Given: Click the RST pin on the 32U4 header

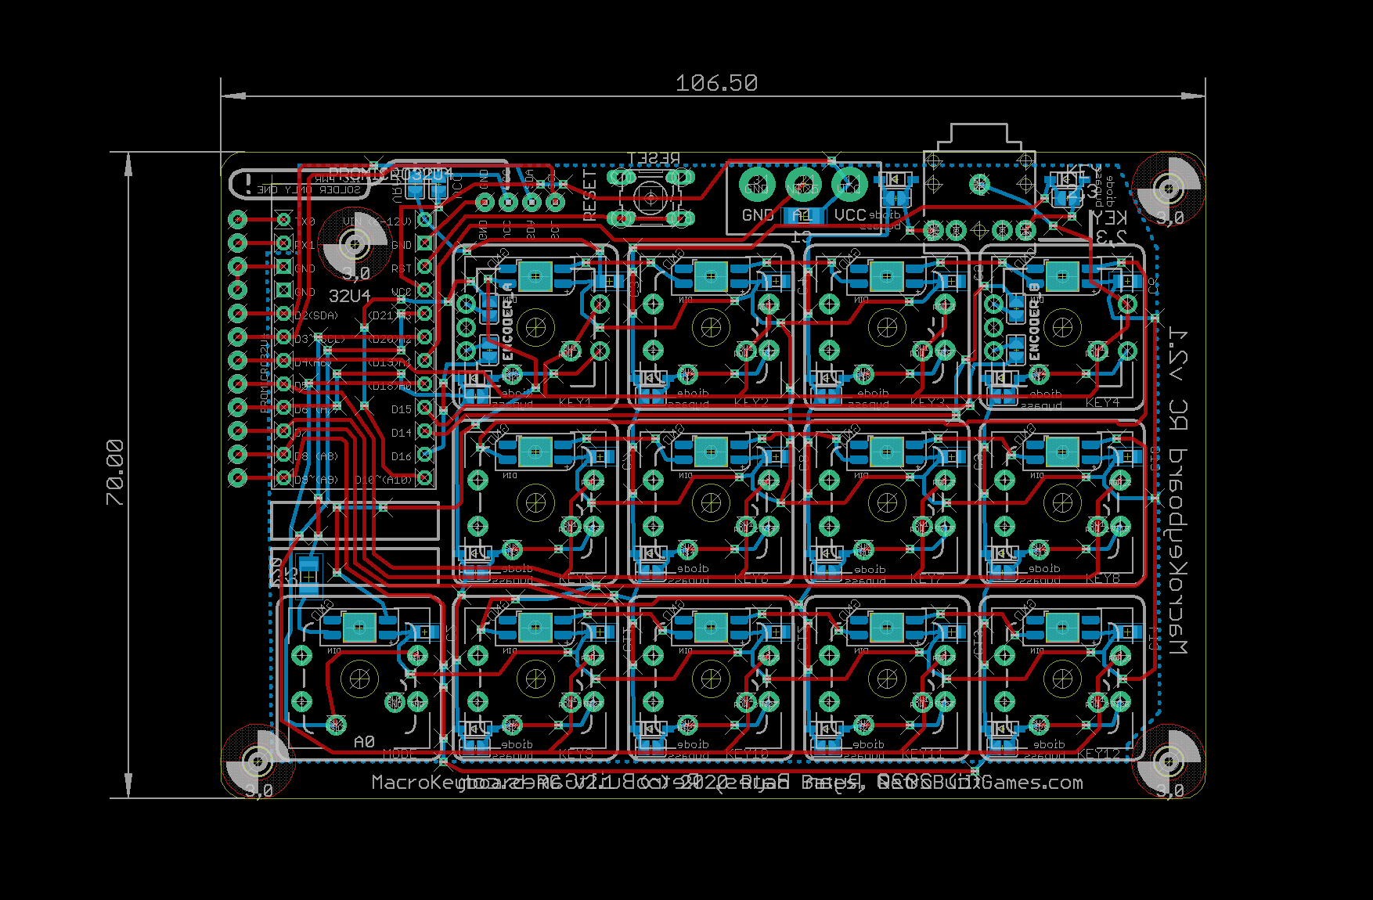Looking at the screenshot, I should (425, 267).
